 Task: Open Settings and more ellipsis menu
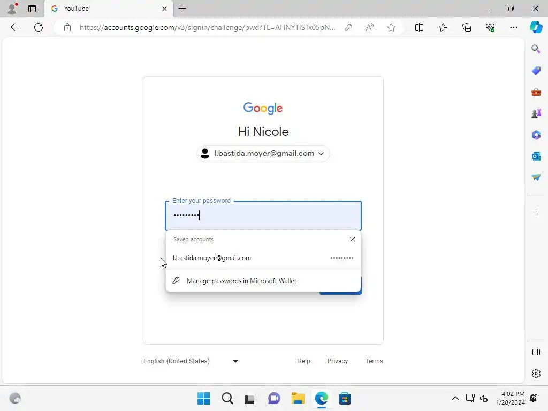(513, 27)
